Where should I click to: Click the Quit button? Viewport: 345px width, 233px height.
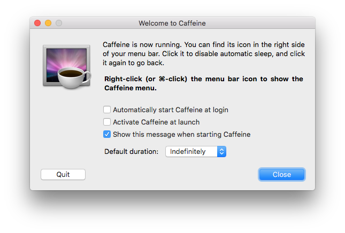pos(63,175)
